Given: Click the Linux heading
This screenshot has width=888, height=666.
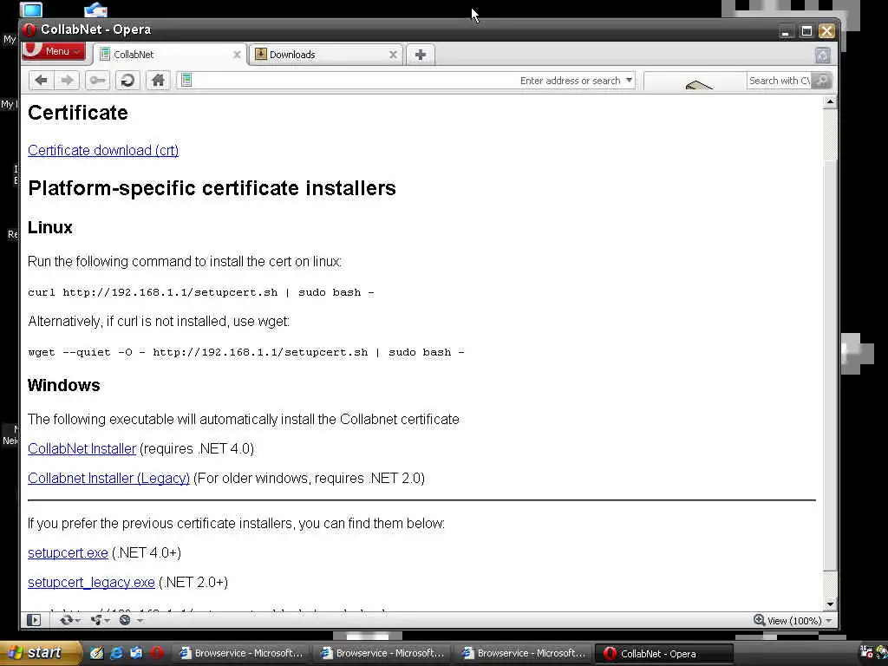Looking at the screenshot, I should (49, 227).
